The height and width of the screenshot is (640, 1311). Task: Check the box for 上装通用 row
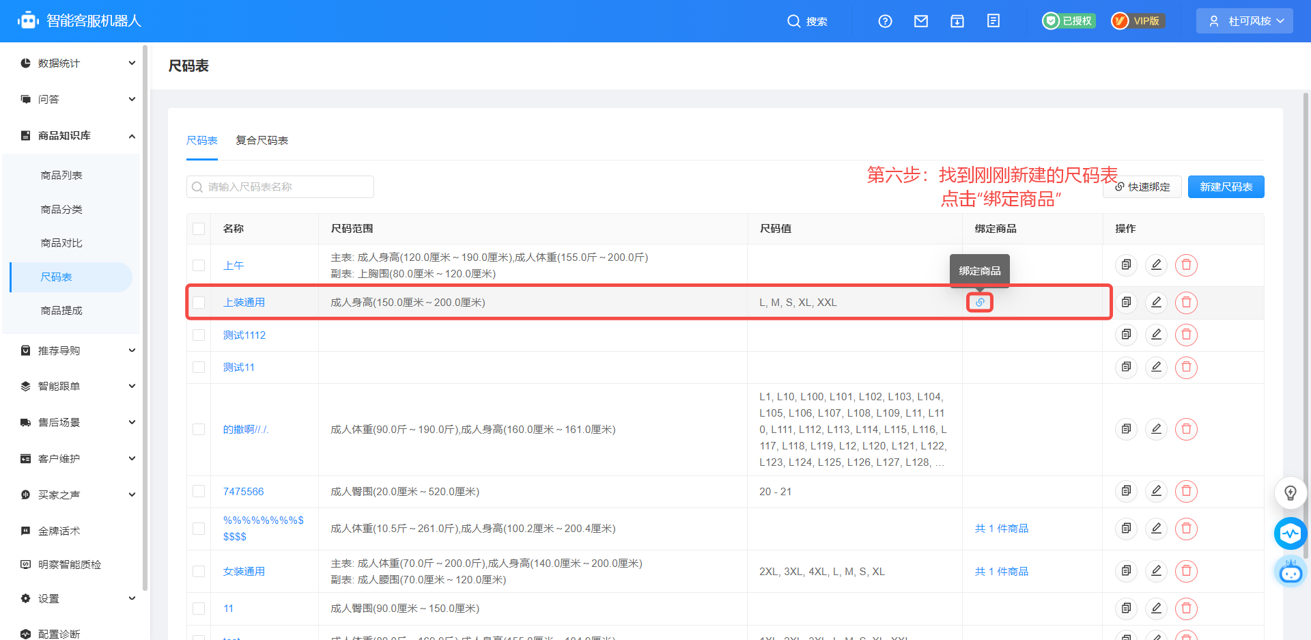[x=199, y=302]
